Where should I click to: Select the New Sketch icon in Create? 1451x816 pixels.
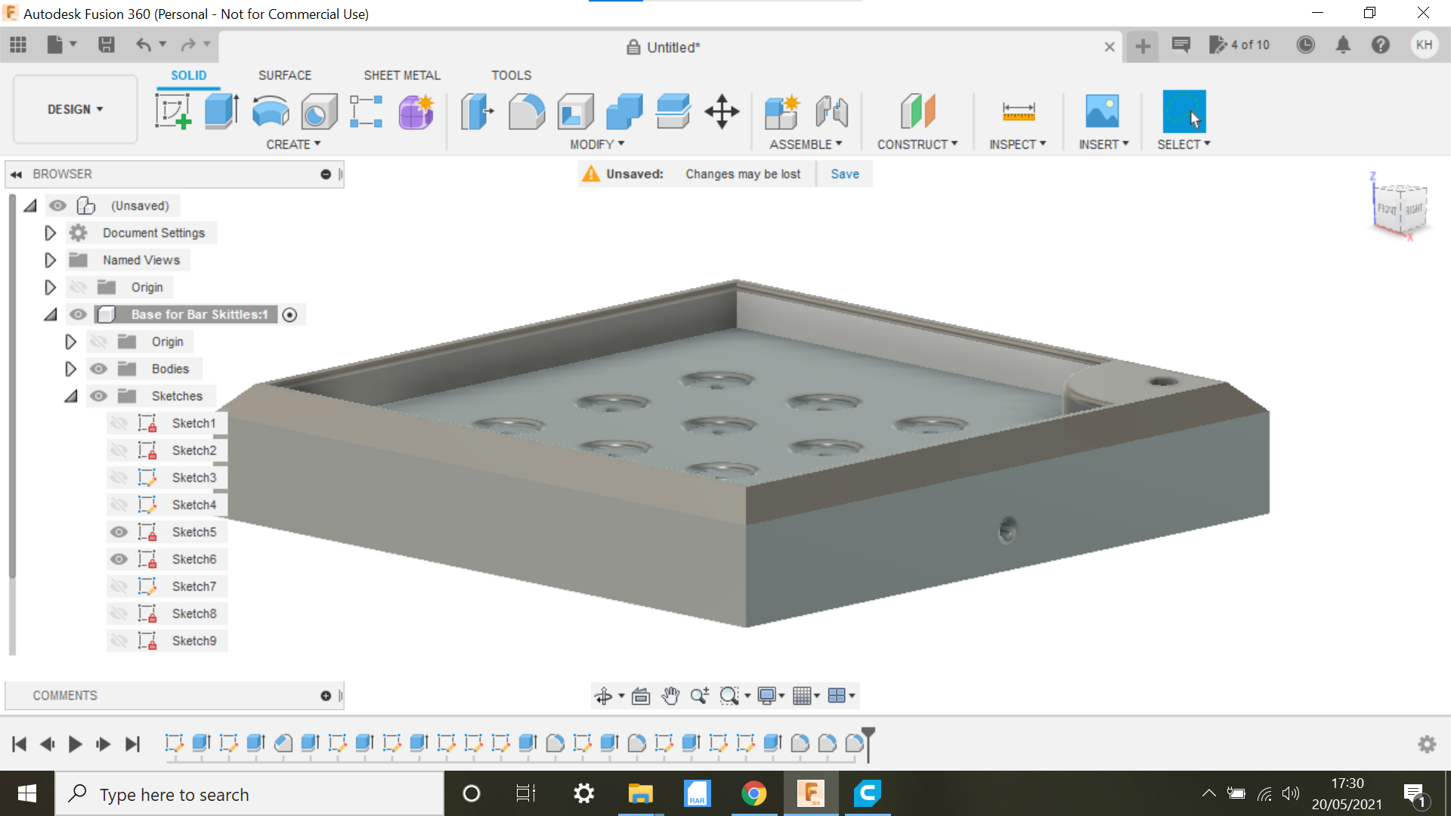(175, 110)
